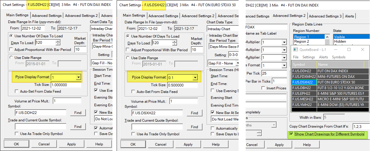Open Advanced Settings 2 tab in DAX dialog
Viewport: 370px width, 151px height.
pos(81,16)
